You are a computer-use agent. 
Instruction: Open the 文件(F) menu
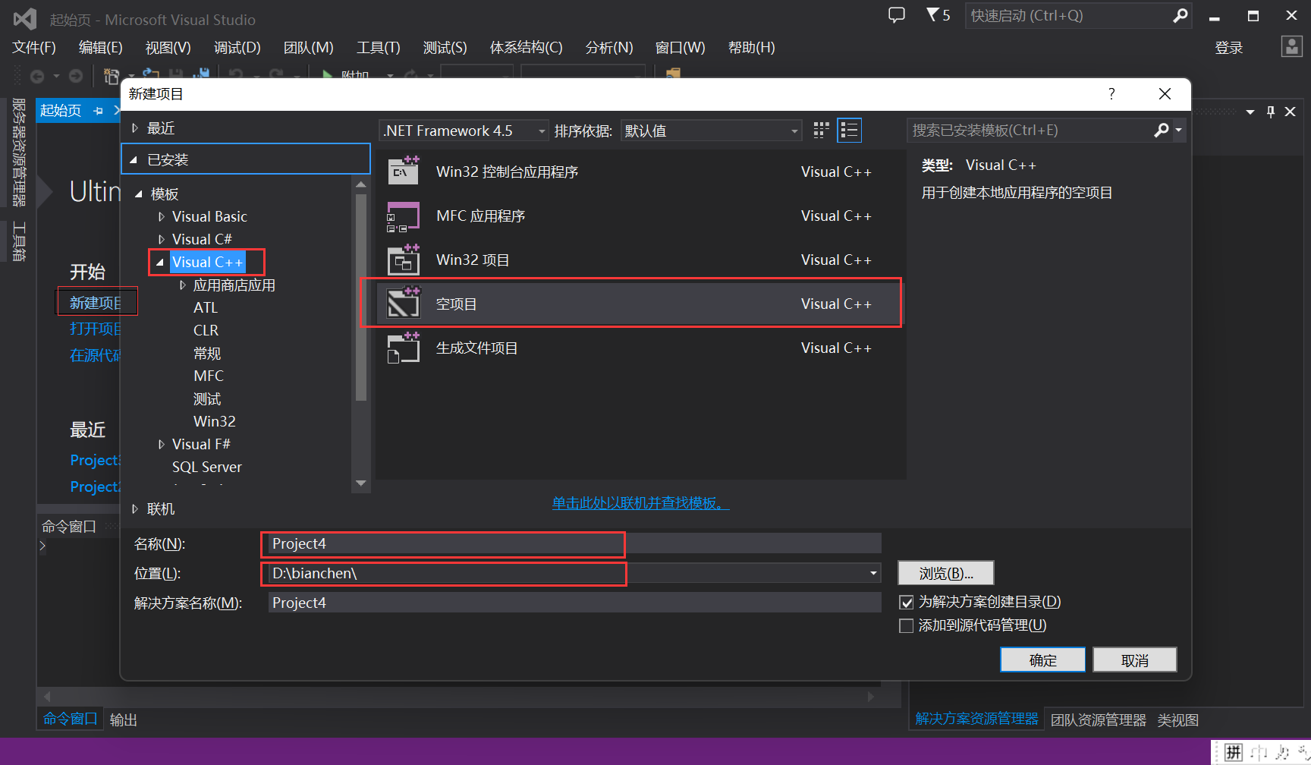coord(34,48)
